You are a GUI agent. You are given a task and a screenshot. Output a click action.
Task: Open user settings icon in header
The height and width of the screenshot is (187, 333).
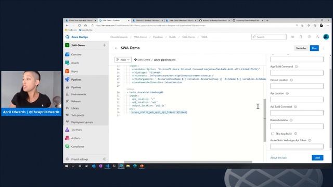pyautogui.click(x=318, y=37)
